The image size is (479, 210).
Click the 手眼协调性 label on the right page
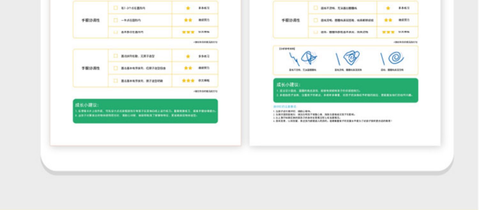coord(291,20)
